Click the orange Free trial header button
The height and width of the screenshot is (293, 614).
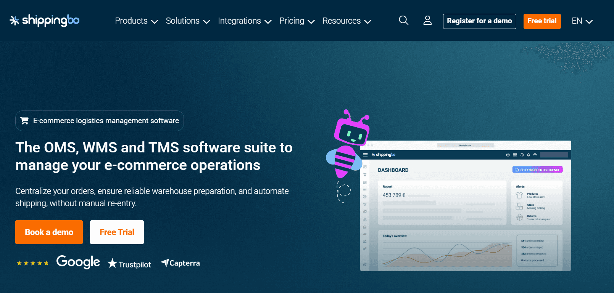coord(542,21)
